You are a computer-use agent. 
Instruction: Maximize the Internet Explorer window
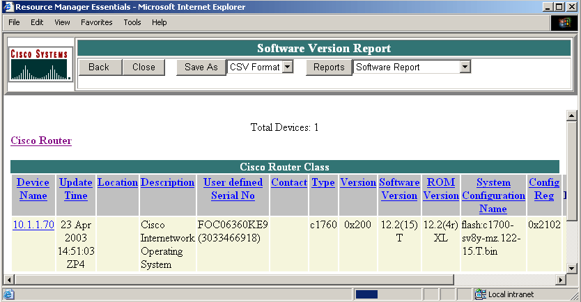tap(559, 7)
